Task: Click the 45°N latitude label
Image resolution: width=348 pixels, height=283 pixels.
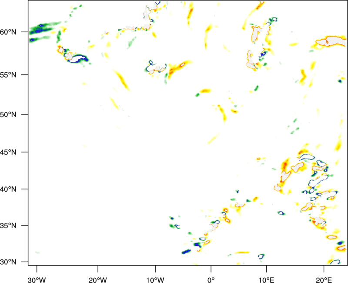Action: pyautogui.click(x=8, y=152)
